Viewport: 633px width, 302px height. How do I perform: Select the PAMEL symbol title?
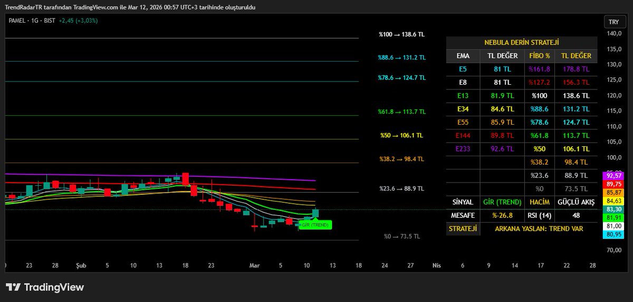18,21
